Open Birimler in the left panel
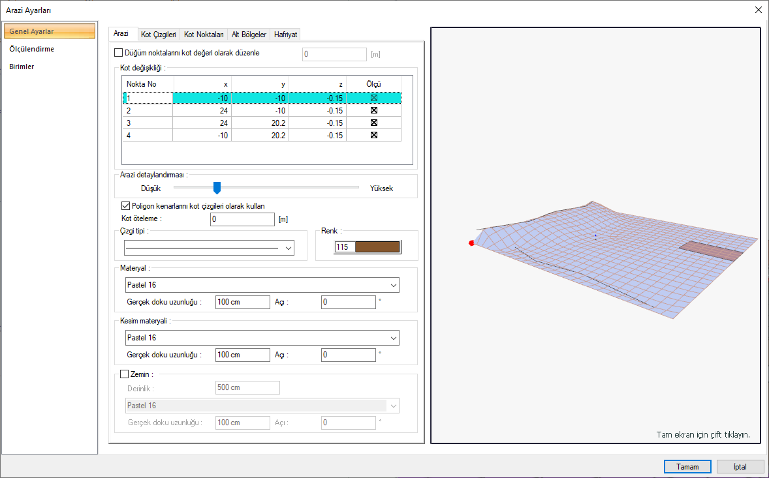 22,67
